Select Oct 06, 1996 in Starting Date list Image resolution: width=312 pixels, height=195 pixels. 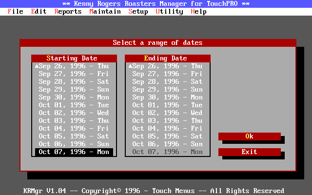[x=74, y=144]
